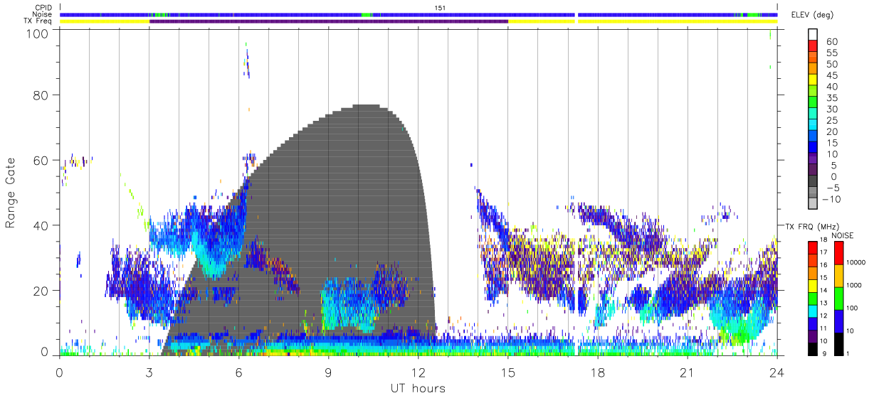
Task: Select the yellow ELEV swatch beside 45
Action: pyautogui.click(x=812, y=80)
